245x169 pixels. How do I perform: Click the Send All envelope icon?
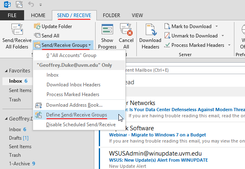coord(37,35)
